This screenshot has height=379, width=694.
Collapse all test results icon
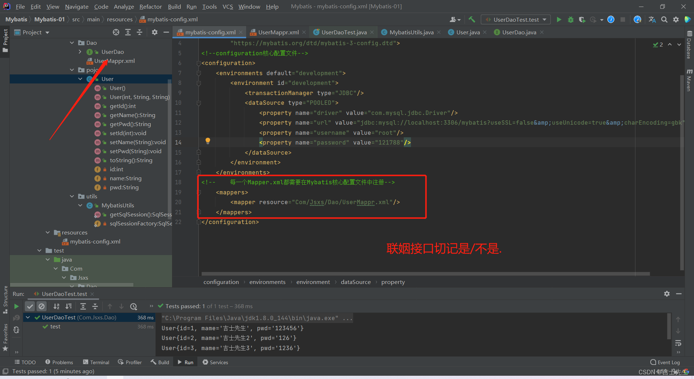click(95, 306)
